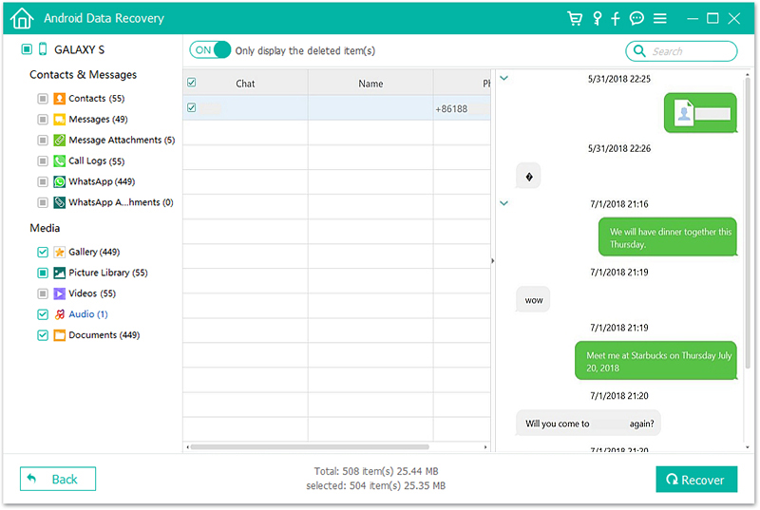
Task: Collapse the 5/31/2018 22:25 message group chevron
Action: click(x=504, y=78)
